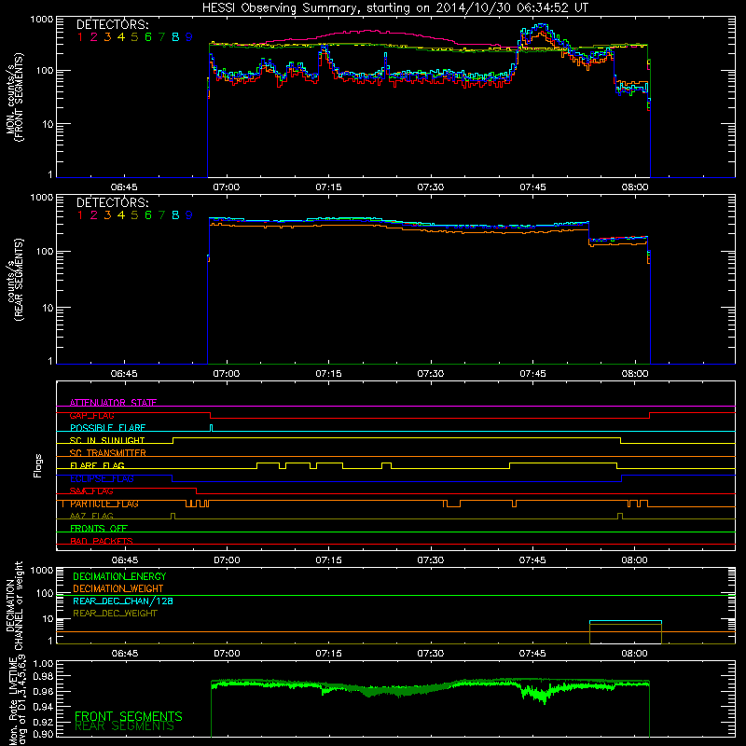
Task: Select magenta detector 2 in rear segments legend
Action: 94,215
